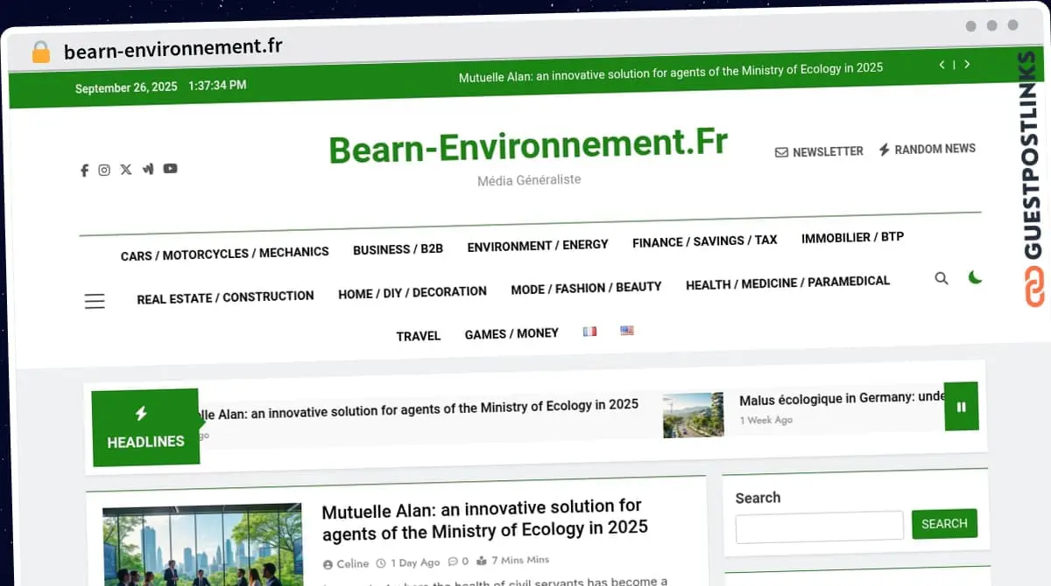Click the '1 Day Ago' post date
This screenshot has height=586, width=1051.
tap(415, 563)
